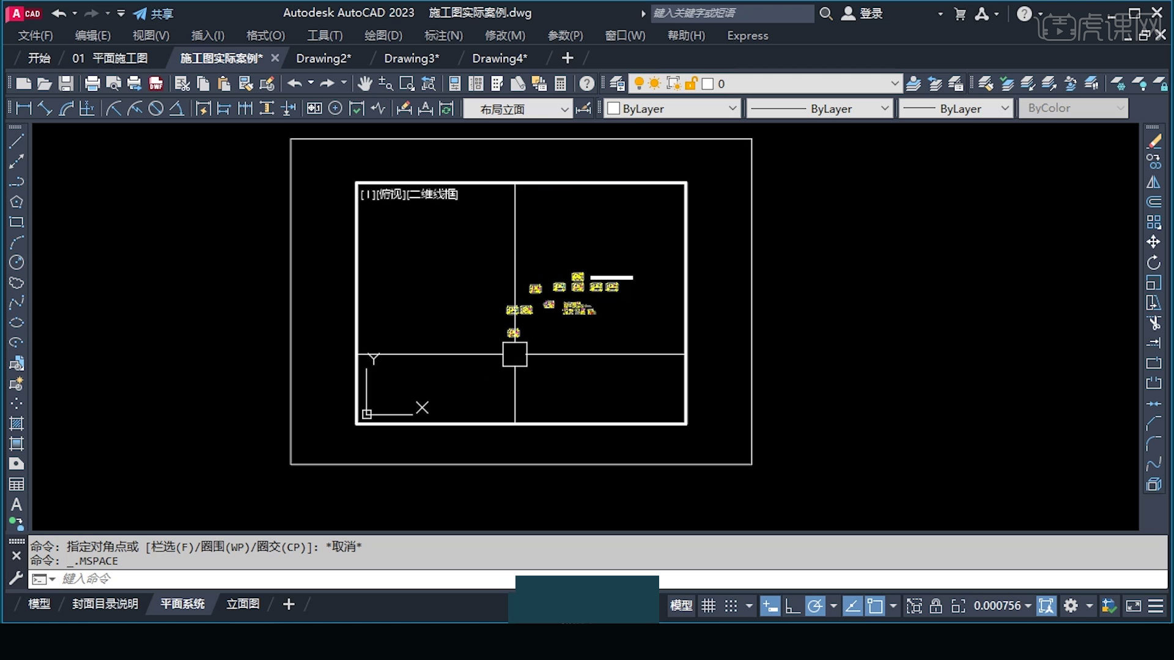Click the Linear dimension tool
The image size is (1174, 660).
(23, 109)
